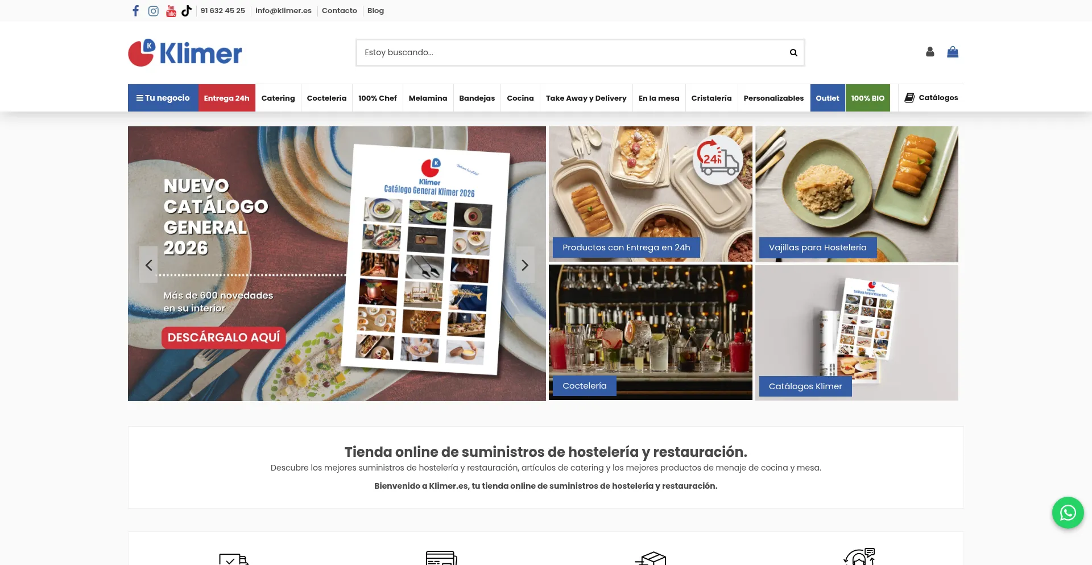Click the info@klimer.es email link

tap(283, 11)
